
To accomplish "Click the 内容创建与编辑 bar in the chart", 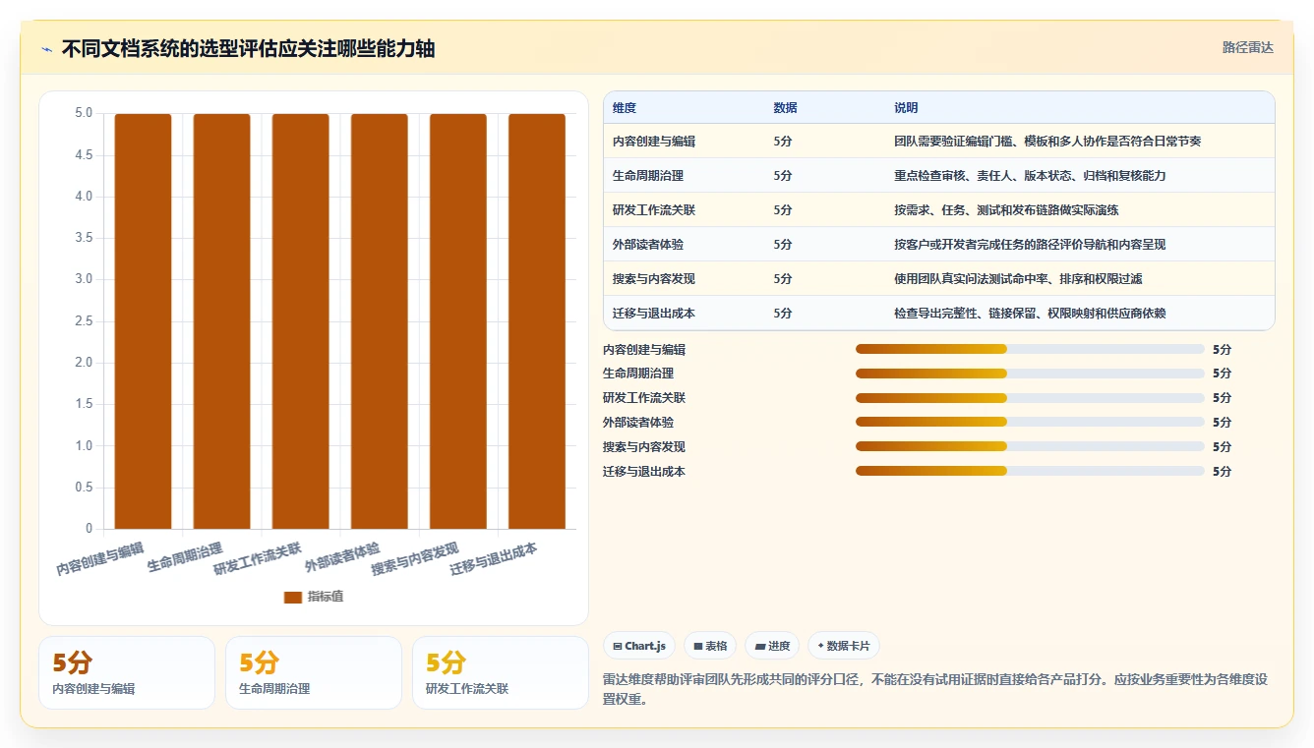I will point(143,321).
